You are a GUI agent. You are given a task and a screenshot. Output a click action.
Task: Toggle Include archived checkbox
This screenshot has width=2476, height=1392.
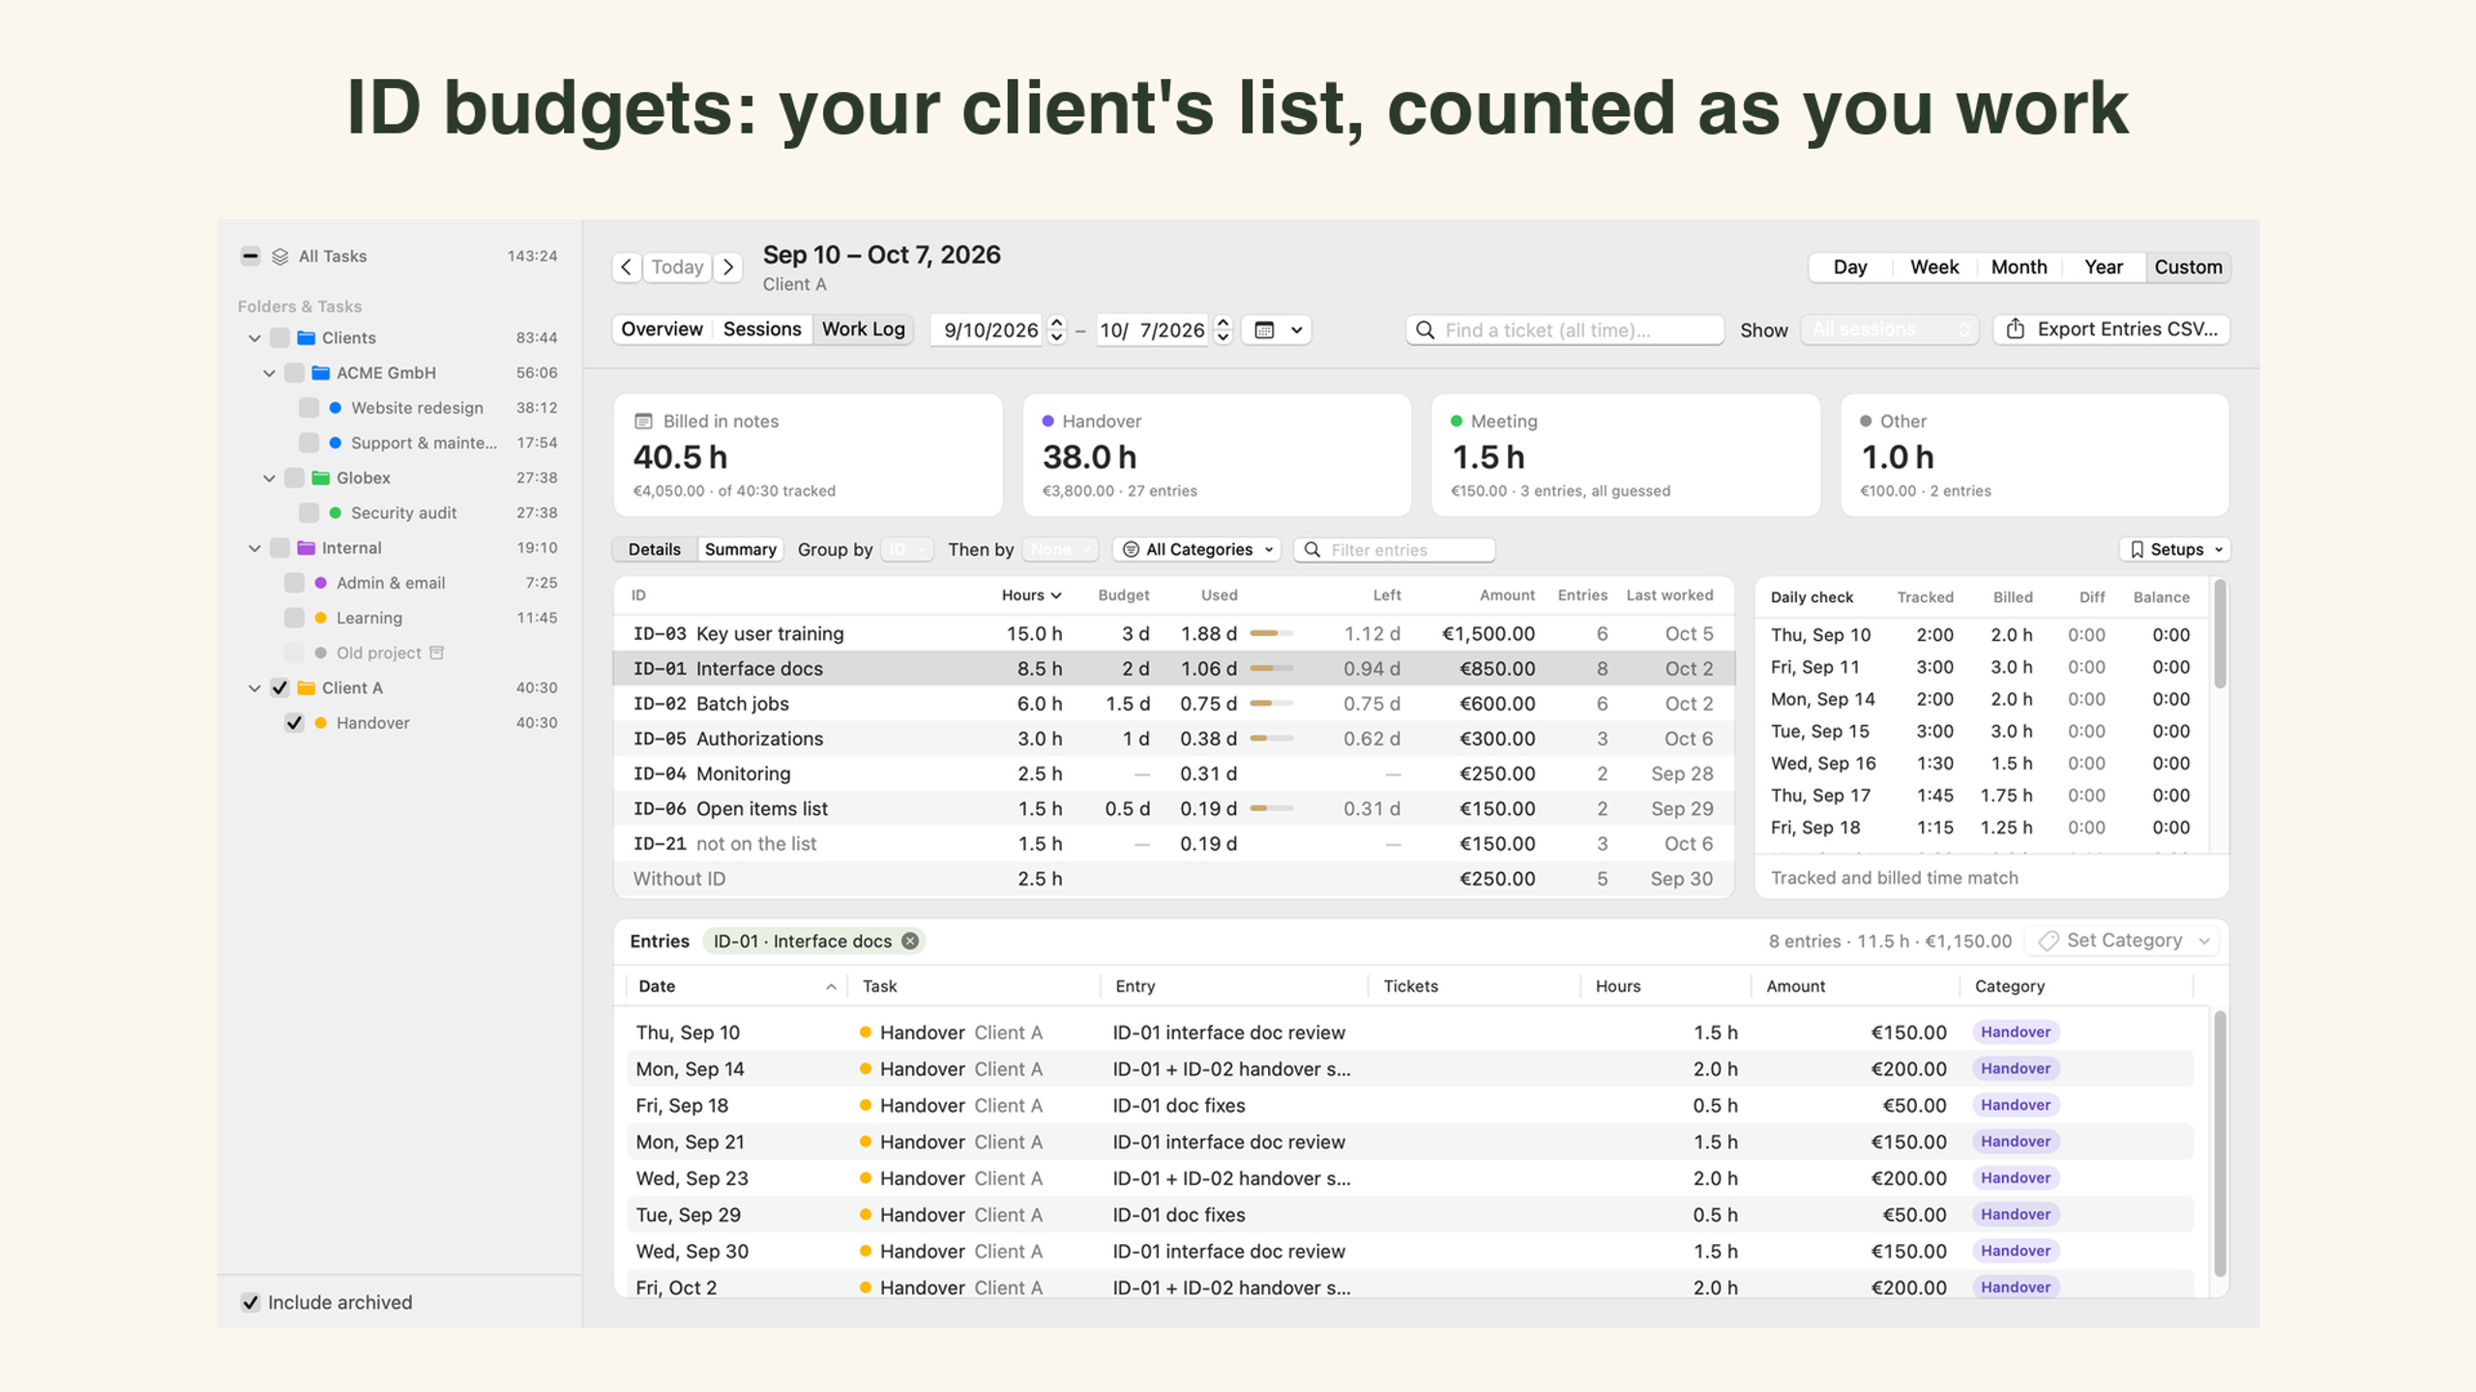click(x=251, y=1302)
